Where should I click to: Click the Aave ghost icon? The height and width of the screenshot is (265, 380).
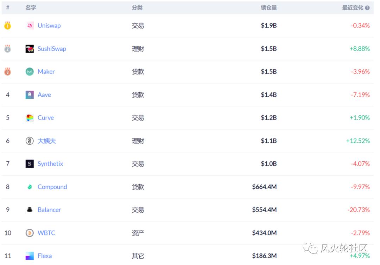point(30,95)
